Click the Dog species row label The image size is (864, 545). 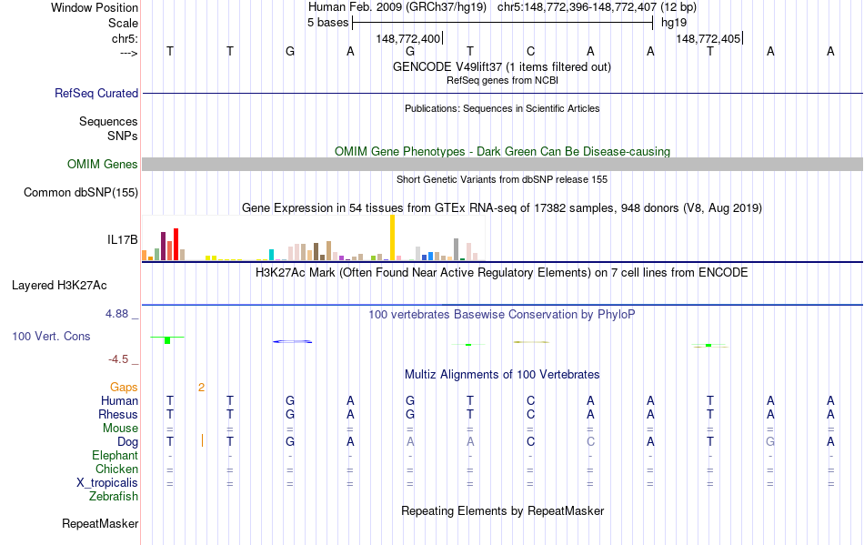128,442
